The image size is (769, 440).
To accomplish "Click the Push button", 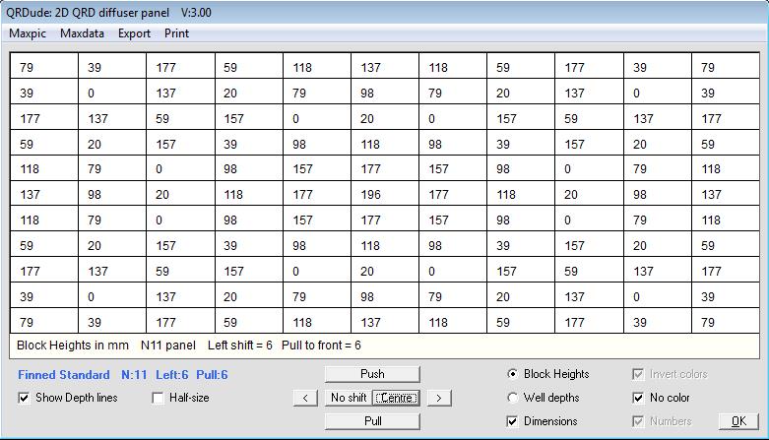I will (x=372, y=374).
